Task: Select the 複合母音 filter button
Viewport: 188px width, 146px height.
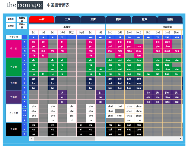Action: click(22, 19)
